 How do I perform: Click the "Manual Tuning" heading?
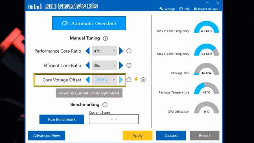85,38
